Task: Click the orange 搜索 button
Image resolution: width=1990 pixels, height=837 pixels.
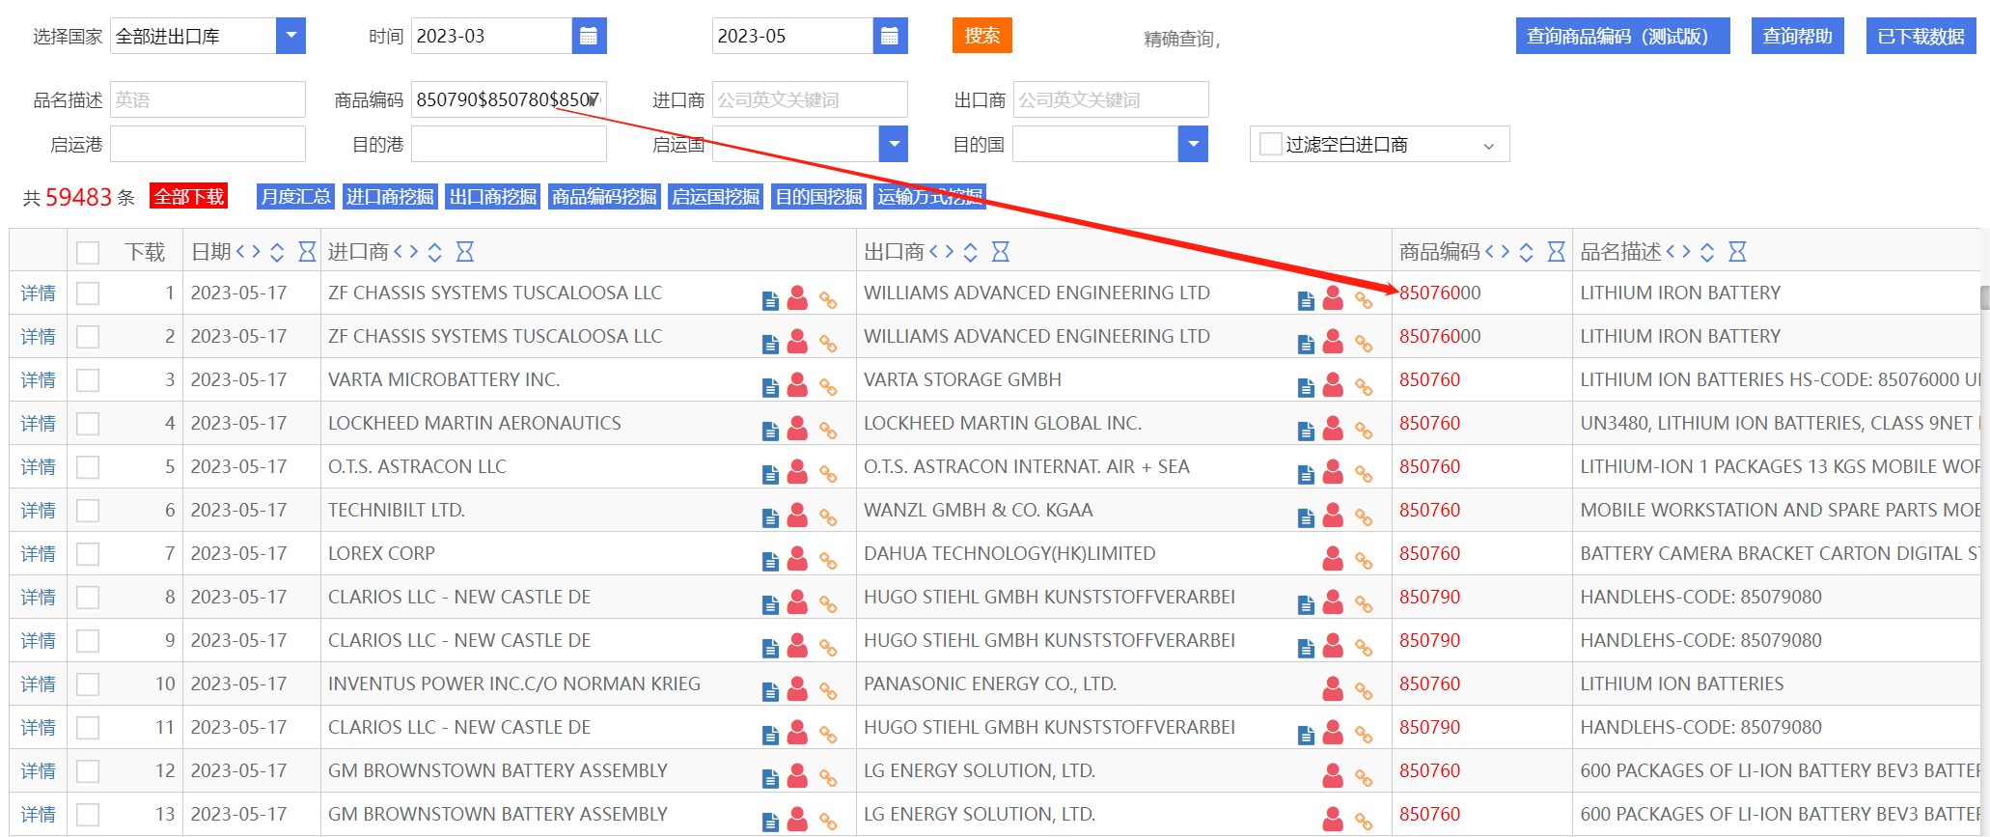Action: click(x=981, y=36)
